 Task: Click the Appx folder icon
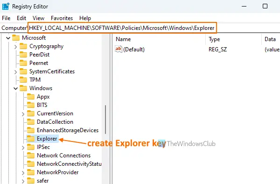pyautogui.click(x=31, y=97)
